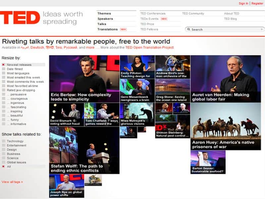Open Andrew Bird one-man orchestra talk
Image resolution: width=265 pixels, height=199 pixels.
coord(173,67)
